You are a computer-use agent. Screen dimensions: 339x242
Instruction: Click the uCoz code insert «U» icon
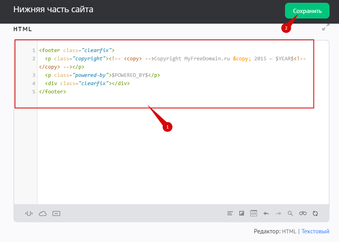coord(28,214)
